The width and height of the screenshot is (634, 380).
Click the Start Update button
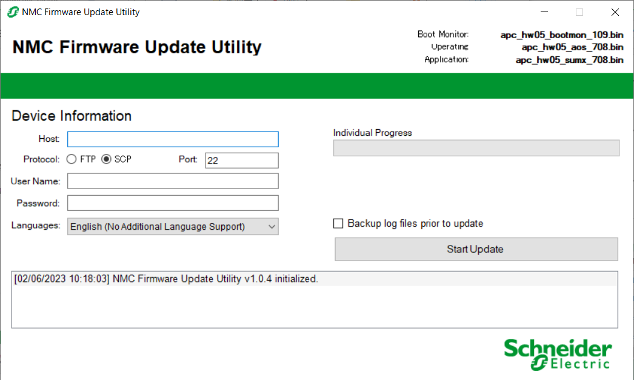[476, 249]
